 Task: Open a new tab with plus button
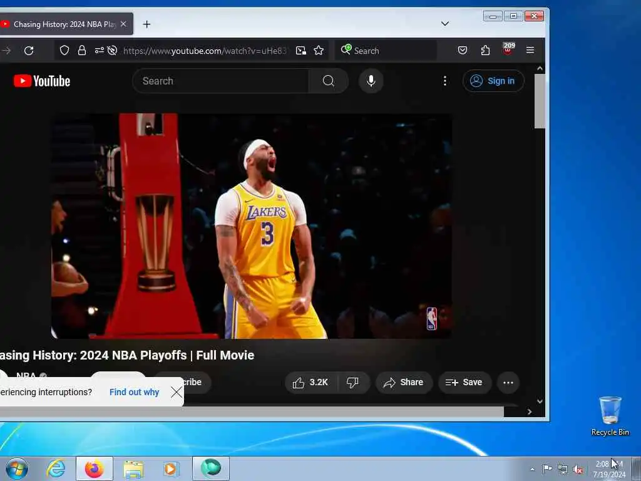point(146,24)
